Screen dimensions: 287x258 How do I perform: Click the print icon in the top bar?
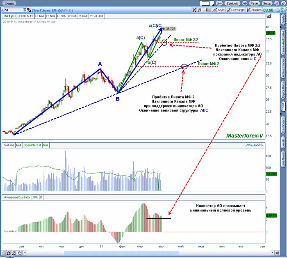(x=245, y=3)
